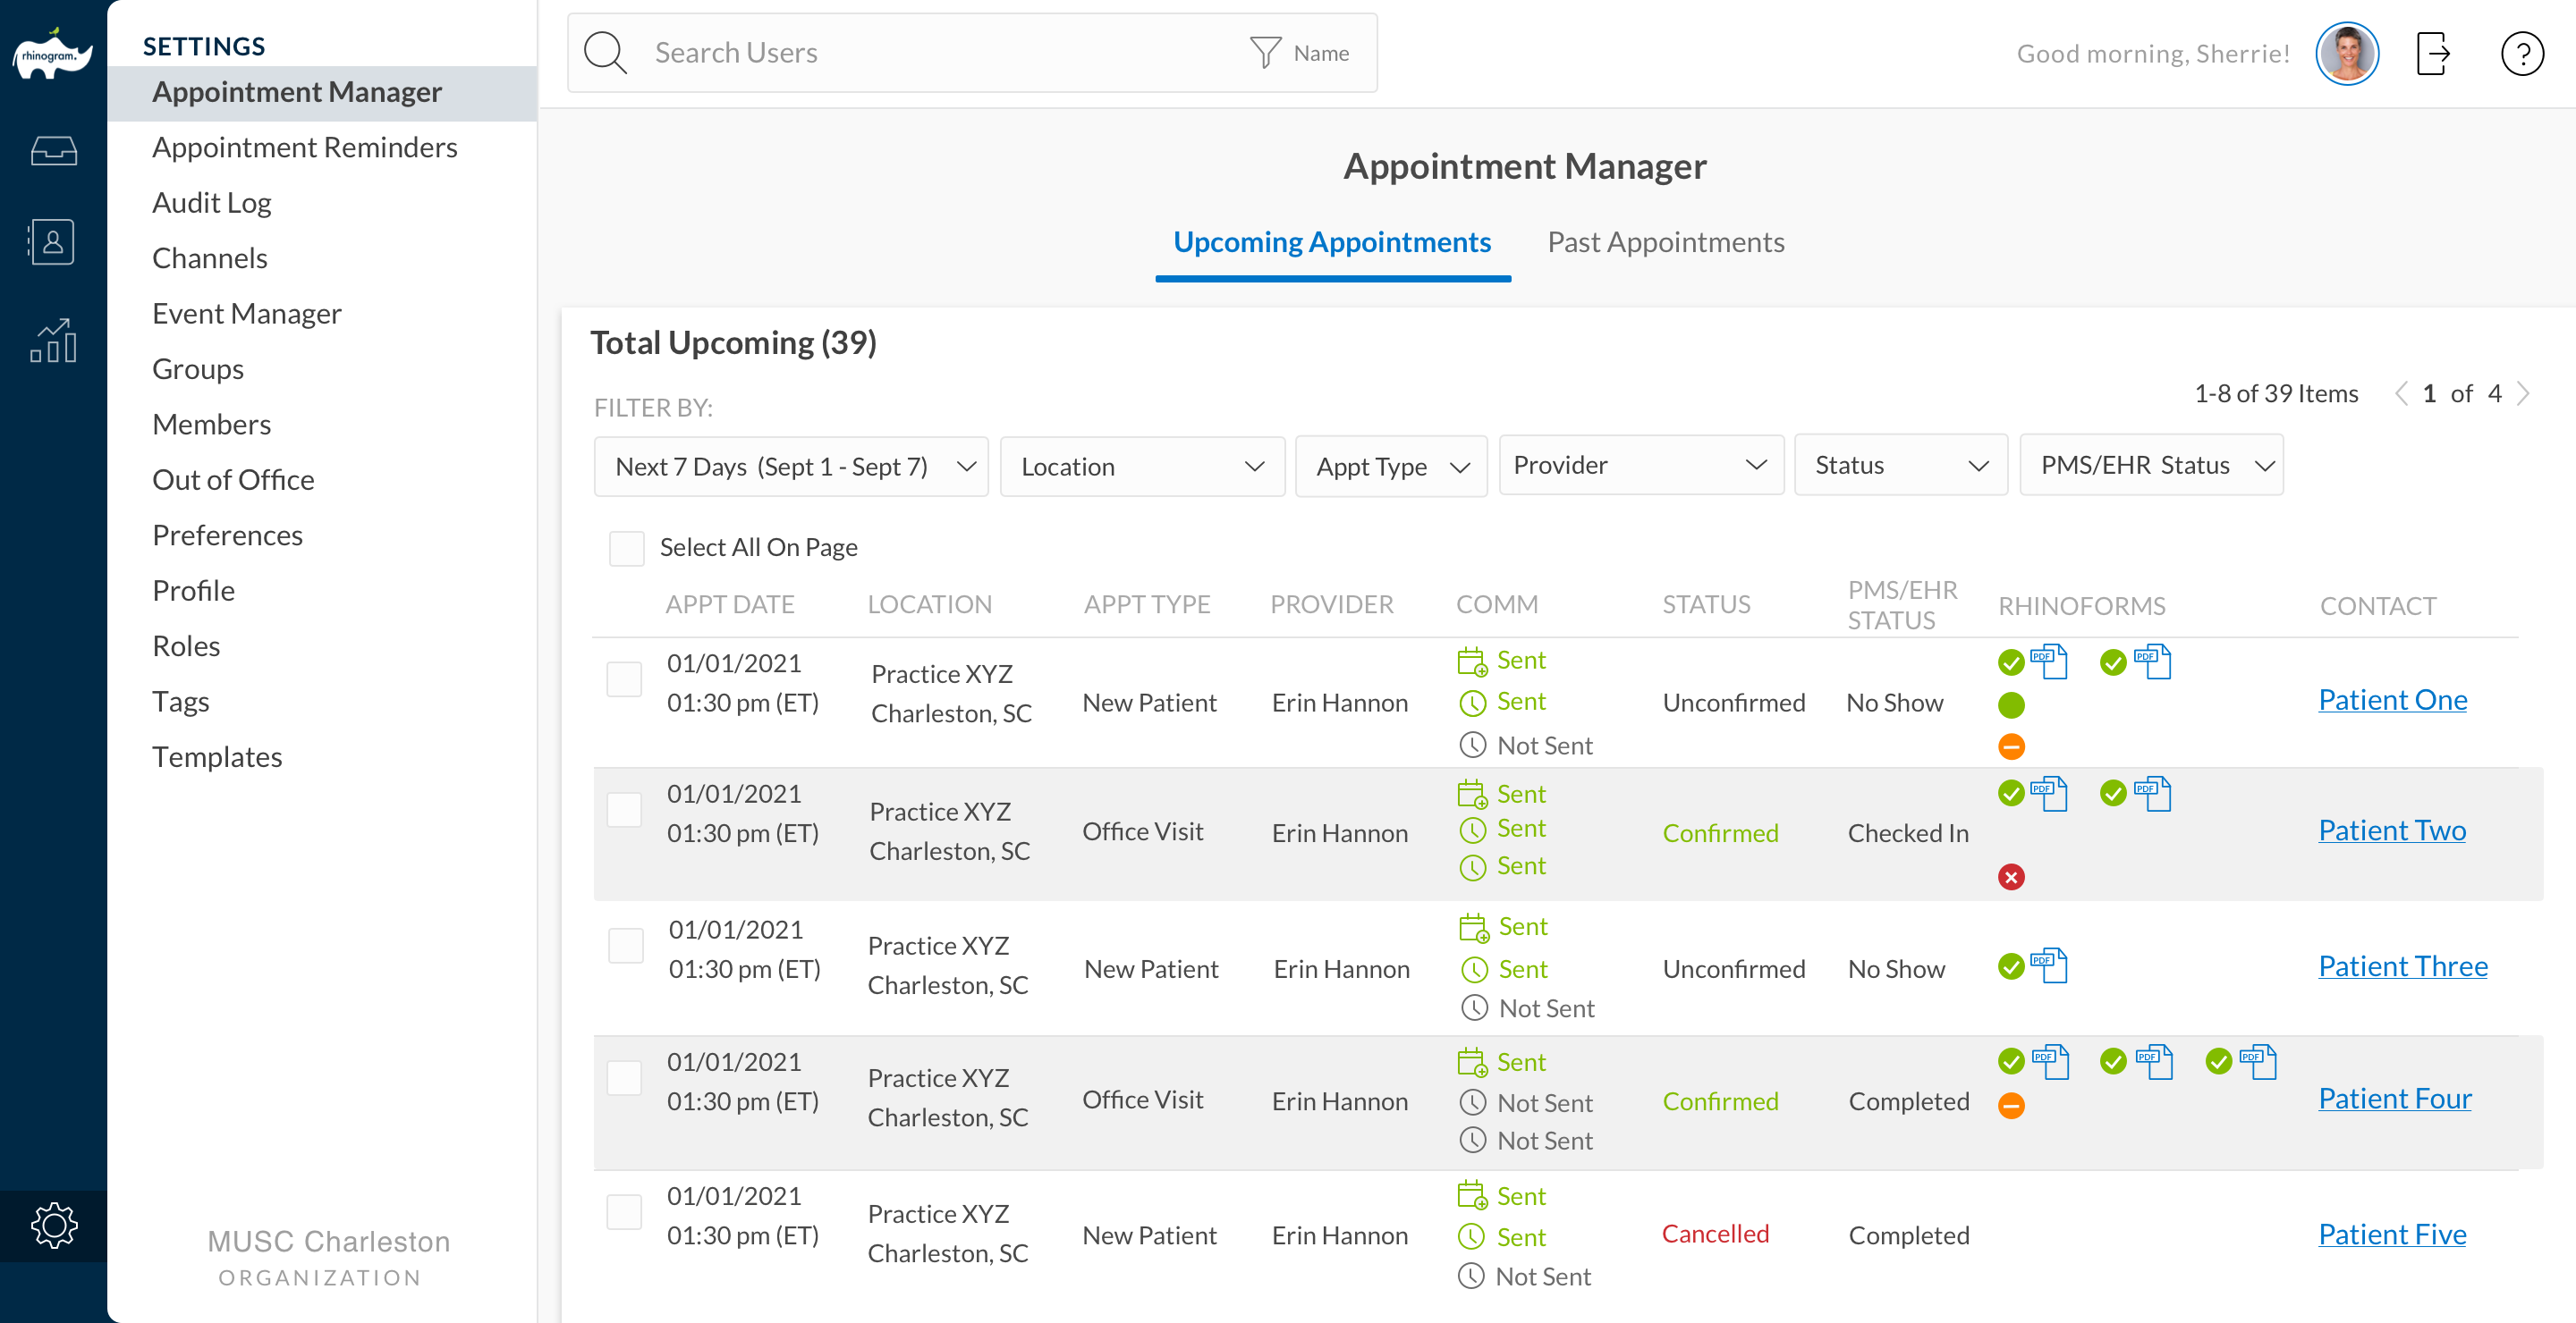Tick the checkbox for Patient One's row

624,679
